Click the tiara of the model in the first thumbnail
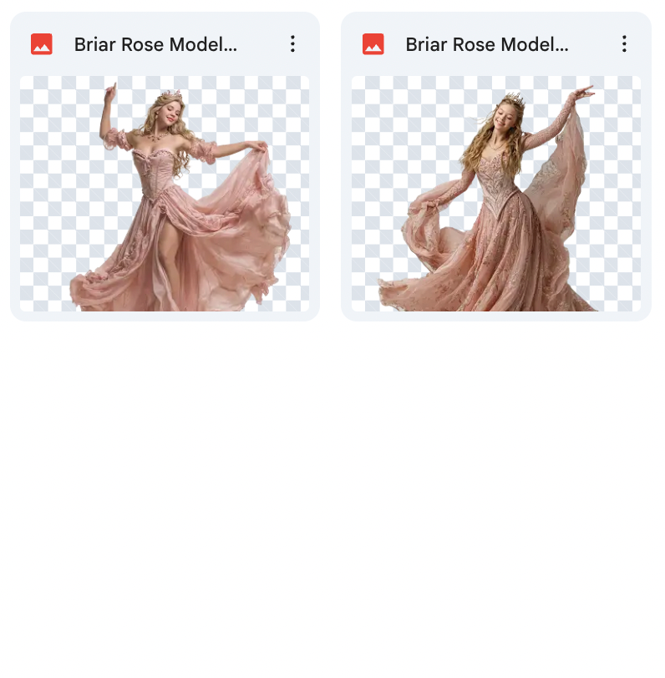The height and width of the screenshot is (678, 665). pyautogui.click(x=171, y=94)
